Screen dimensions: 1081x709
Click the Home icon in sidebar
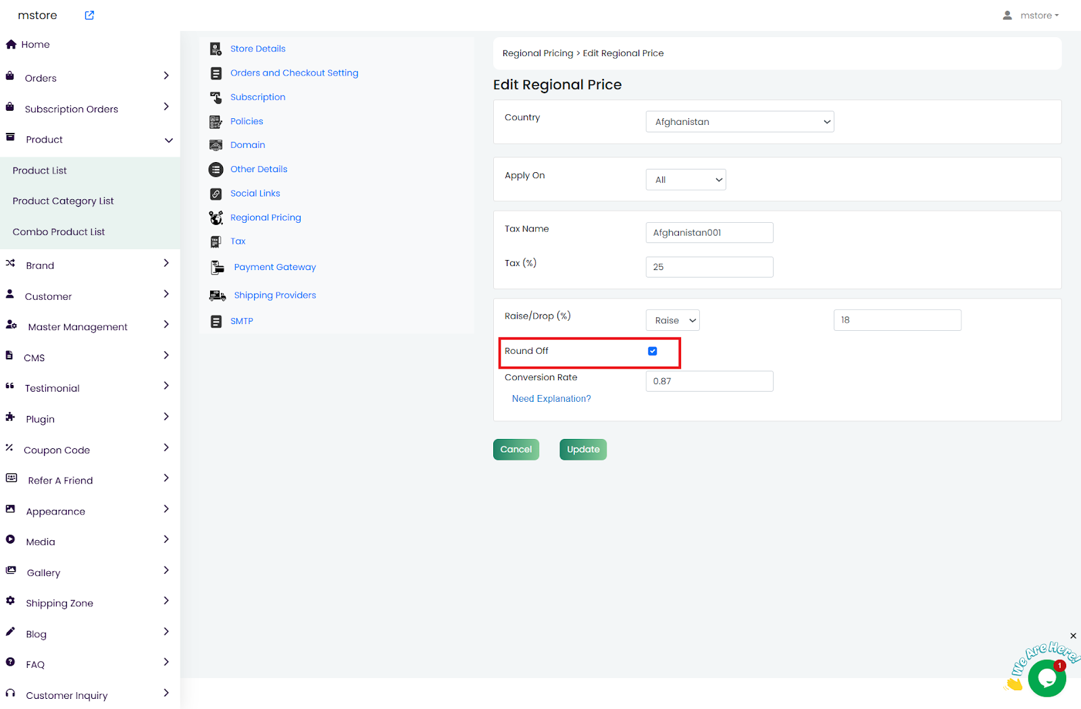click(x=11, y=45)
